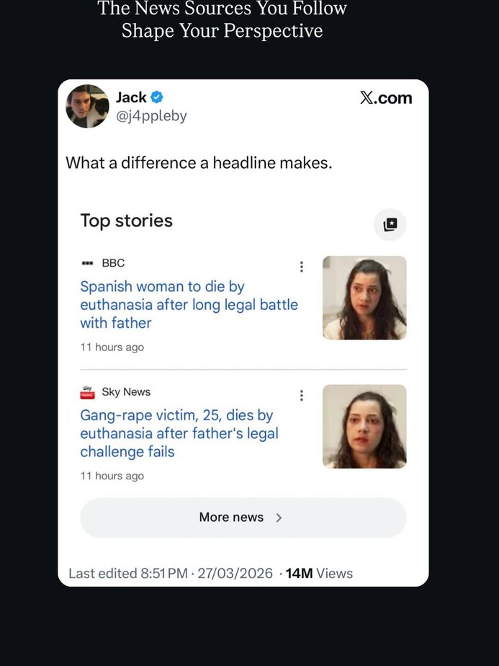Click the X.com logo label

[386, 98]
